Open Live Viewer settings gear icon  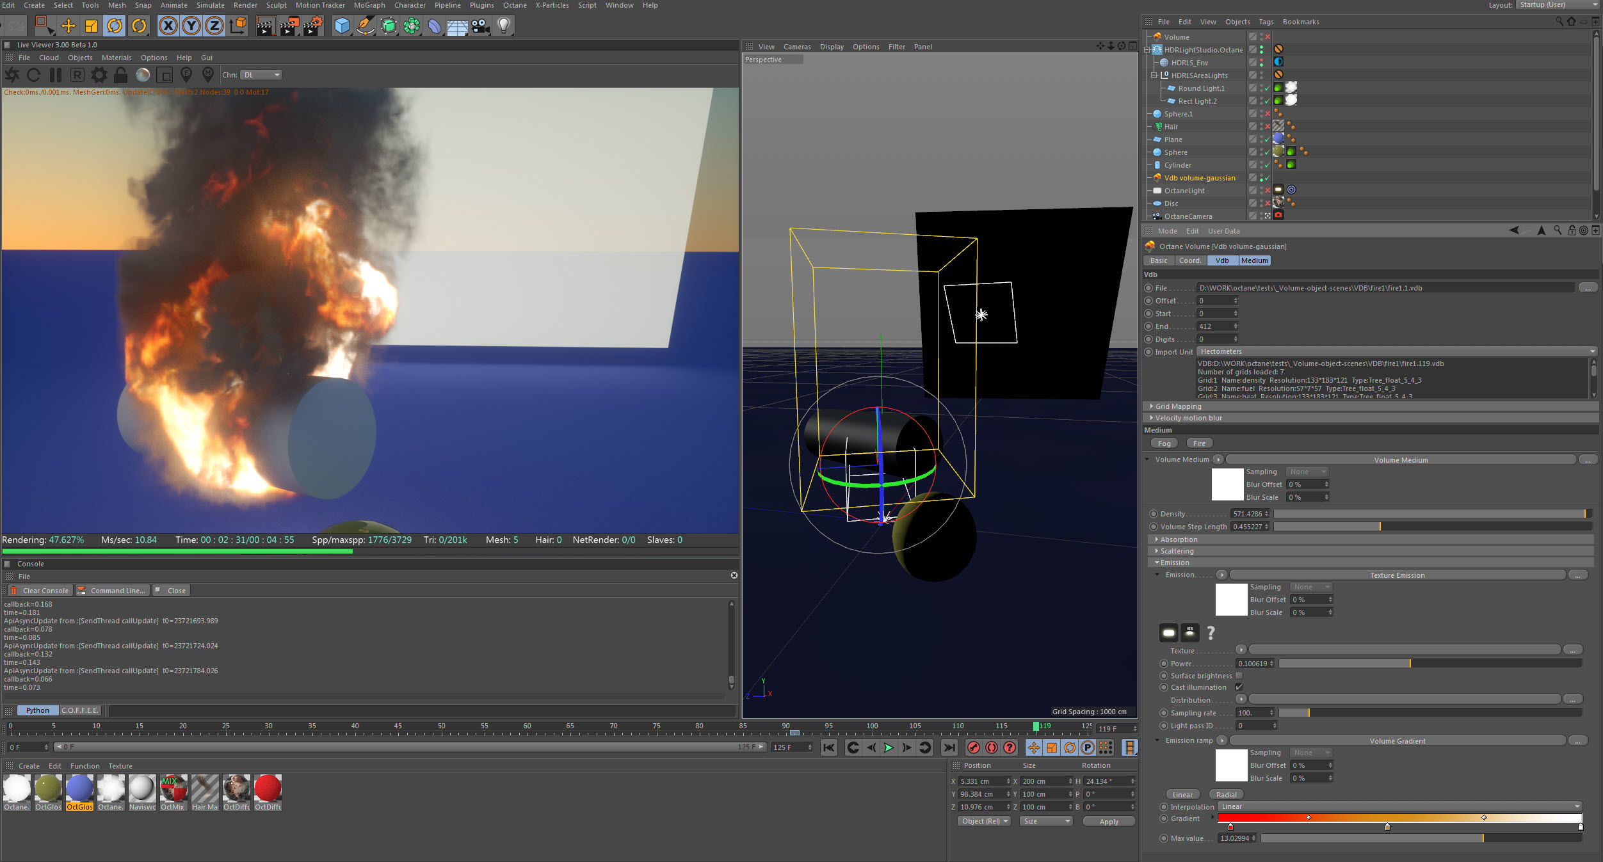coord(99,75)
